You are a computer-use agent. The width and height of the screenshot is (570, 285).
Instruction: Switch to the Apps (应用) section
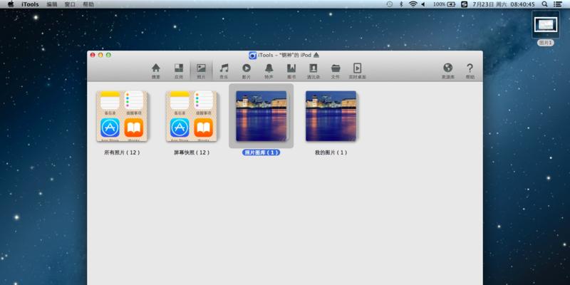point(178,69)
